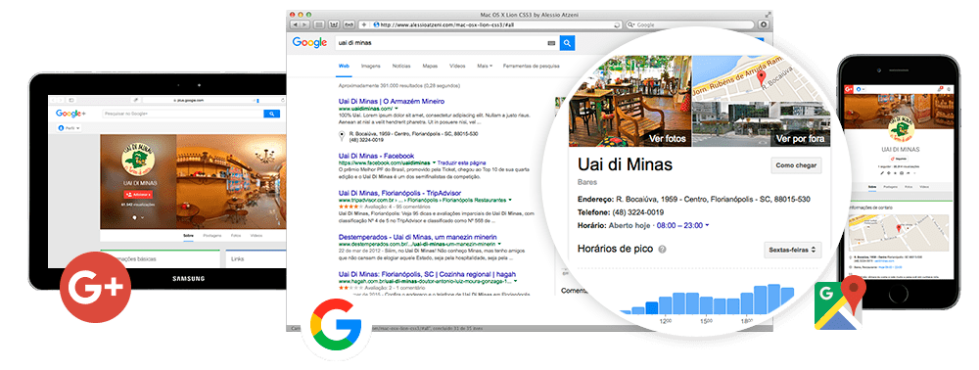Click the browser reload icon in address bar
The image size is (979, 370).
tap(617, 24)
